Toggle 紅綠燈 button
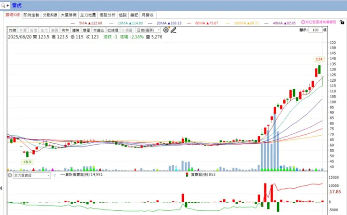 (x=113, y=30)
